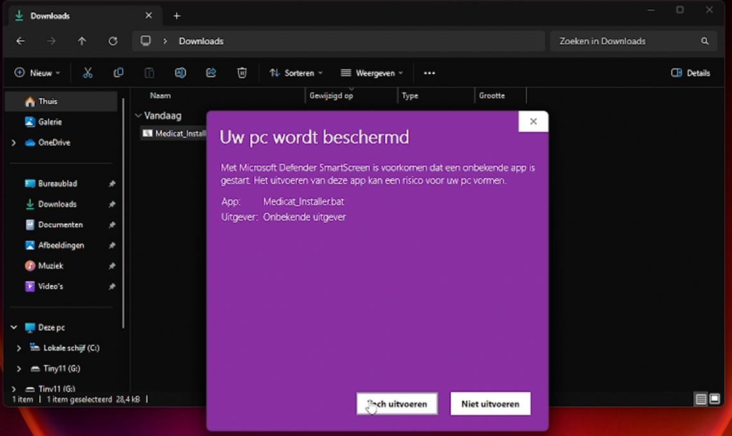Open the 'Weergeven' dropdown

372,73
